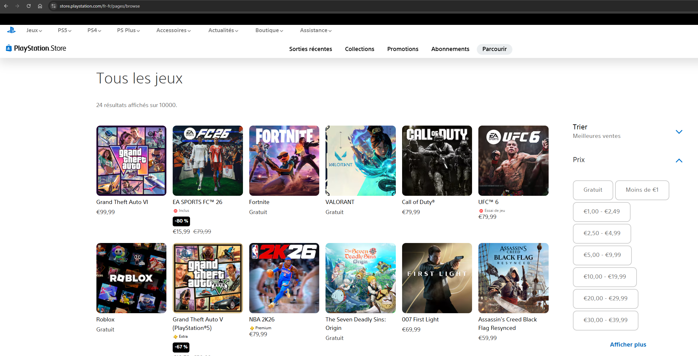Switch to Collections tab

pos(360,49)
